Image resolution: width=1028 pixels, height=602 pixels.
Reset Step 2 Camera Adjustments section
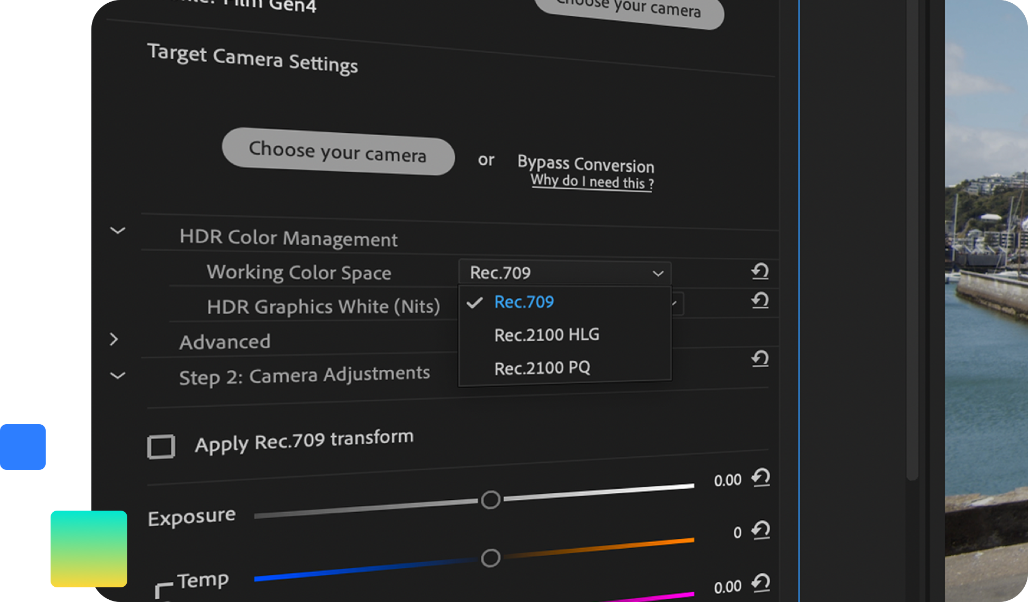coord(760,358)
